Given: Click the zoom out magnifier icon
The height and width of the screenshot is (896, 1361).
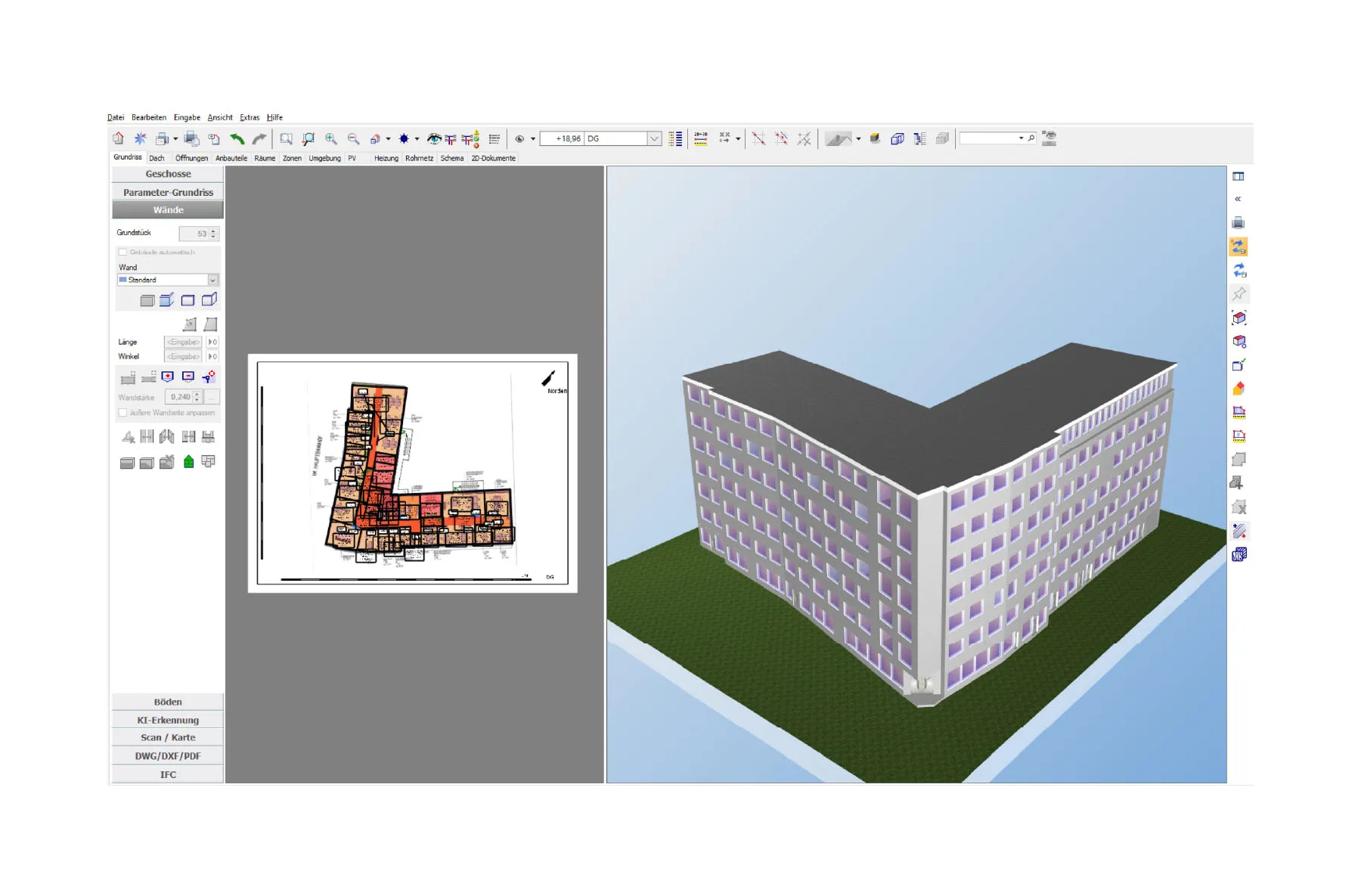Looking at the screenshot, I should pyautogui.click(x=353, y=138).
